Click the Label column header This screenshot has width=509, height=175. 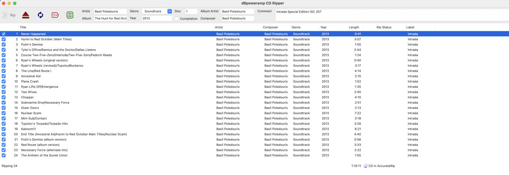coord(410,28)
